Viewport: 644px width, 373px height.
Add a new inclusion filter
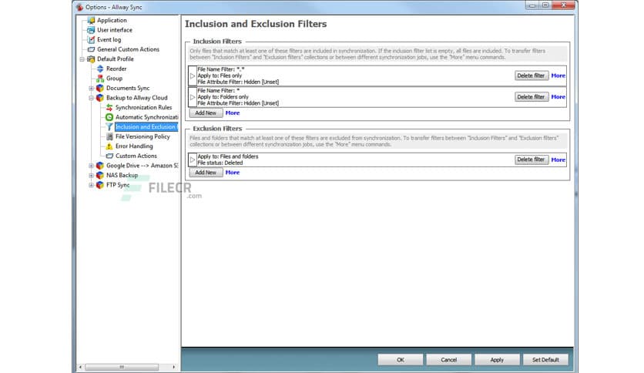[x=206, y=113]
